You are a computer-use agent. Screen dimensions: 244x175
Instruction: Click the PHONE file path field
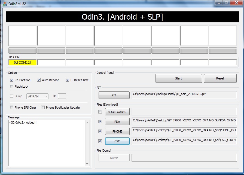pos(184,131)
